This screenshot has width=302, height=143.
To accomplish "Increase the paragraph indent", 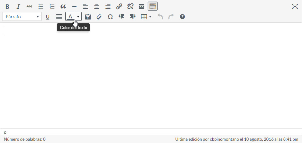I will coord(133,17).
